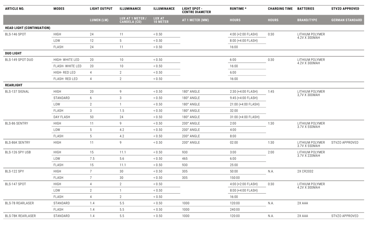Image resolution: width=367 pixels, height=225 pixels.
Task: Click STVZO APPROVED in BLS-78K REARLASER row
Action: [x=345, y=216]
